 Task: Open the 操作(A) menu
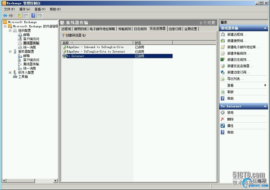(25, 9)
